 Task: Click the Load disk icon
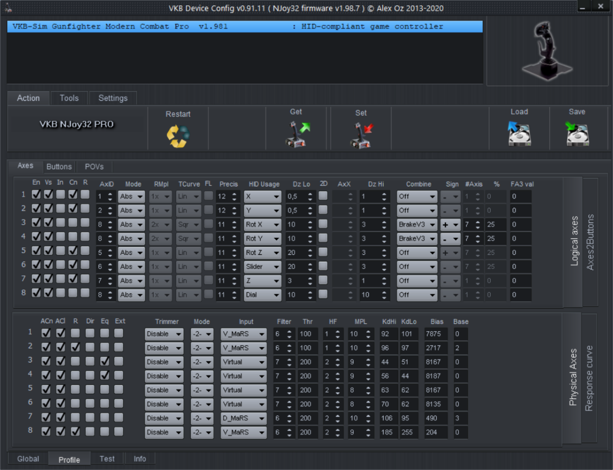coord(519,133)
